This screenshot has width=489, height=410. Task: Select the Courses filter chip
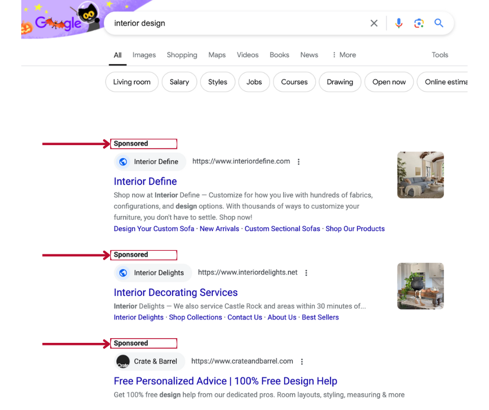(294, 82)
